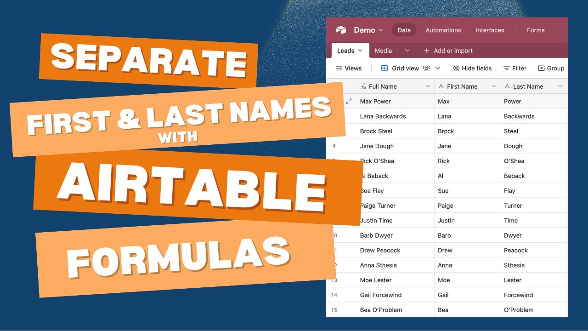Click the first name cell Rick

(x=468, y=161)
